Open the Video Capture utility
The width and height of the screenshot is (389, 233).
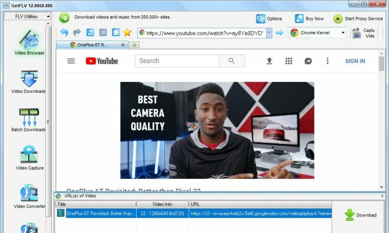click(x=29, y=158)
